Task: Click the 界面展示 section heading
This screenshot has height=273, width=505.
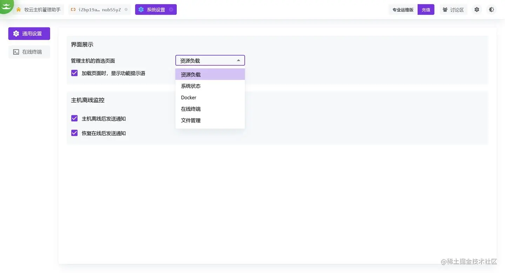Action: pyautogui.click(x=82, y=45)
